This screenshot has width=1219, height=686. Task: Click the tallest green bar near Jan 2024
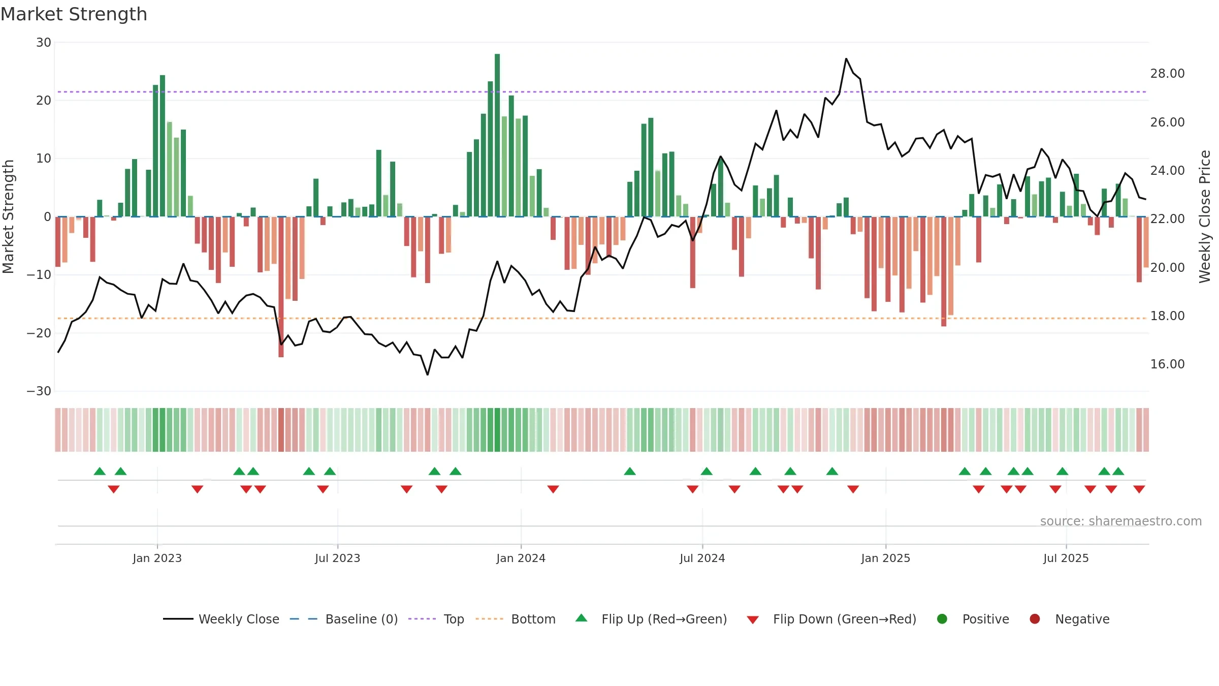click(497, 135)
